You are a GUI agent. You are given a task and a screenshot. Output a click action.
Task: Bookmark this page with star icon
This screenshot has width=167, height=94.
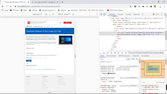click(x=130, y=6)
